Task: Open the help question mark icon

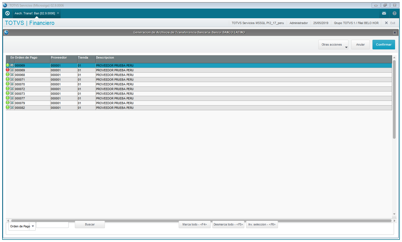Action: tap(394, 13)
